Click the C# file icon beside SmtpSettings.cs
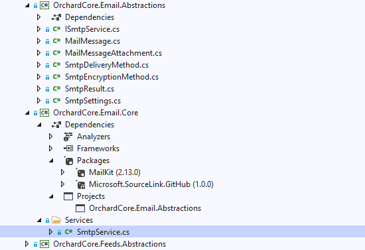This screenshot has height=250, width=365. point(56,101)
